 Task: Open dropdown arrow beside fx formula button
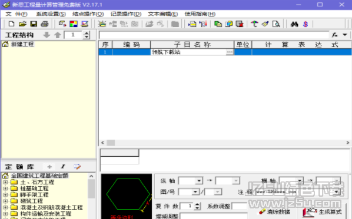[x=345, y=35]
